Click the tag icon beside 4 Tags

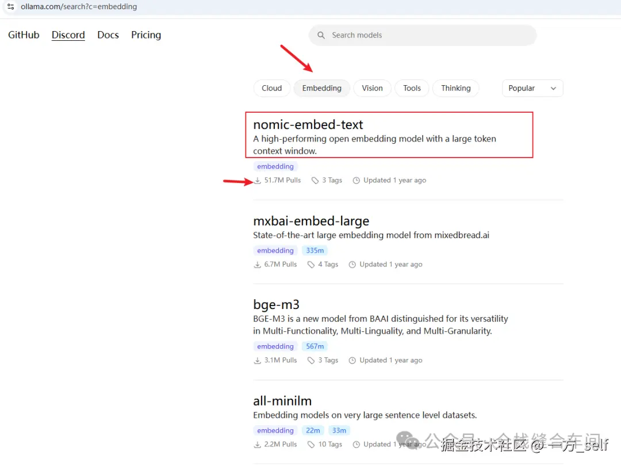311,265
